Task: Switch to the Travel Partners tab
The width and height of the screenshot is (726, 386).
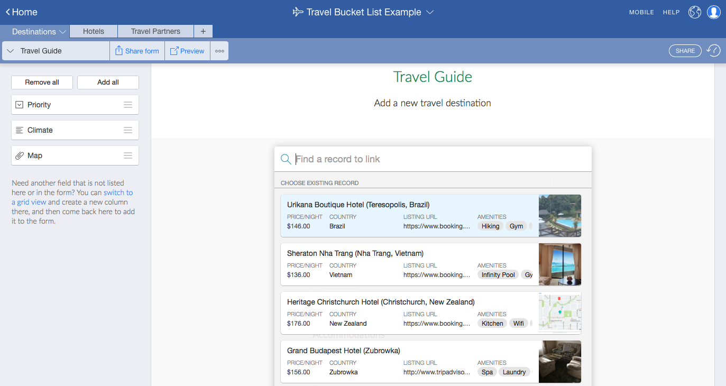Action: point(155,31)
